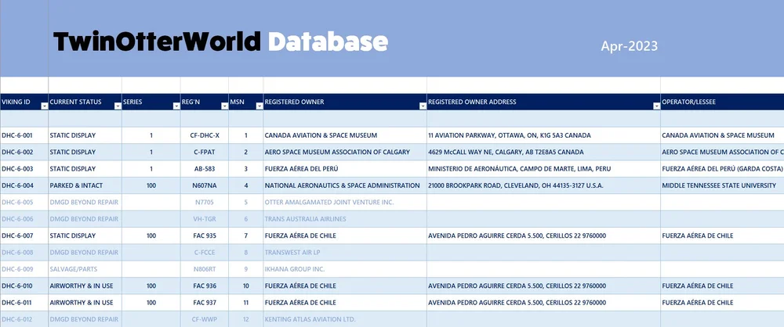Select MSN value 10
The image size is (784, 327).
coord(246,286)
